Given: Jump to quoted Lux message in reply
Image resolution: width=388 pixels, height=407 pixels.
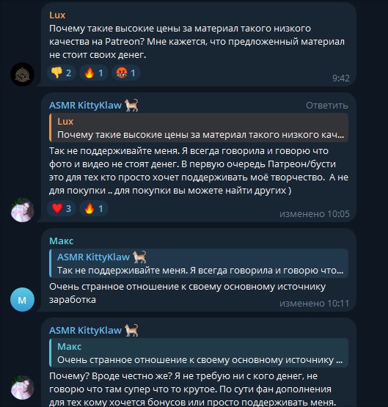Looking at the screenshot, I should [199, 128].
